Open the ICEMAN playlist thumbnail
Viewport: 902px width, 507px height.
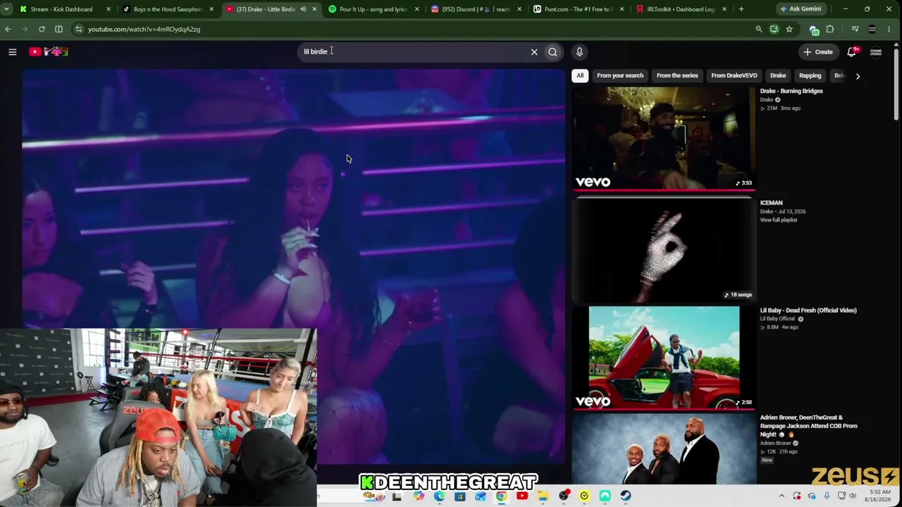coord(664,250)
